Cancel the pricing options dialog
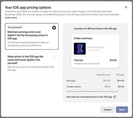The width and height of the screenshot is (133, 118). [107, 110]
